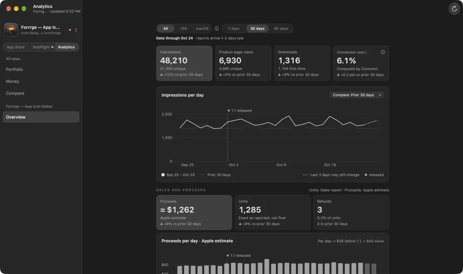
Task: Click the 1,285 units value
Action: [x=250, y=210]
